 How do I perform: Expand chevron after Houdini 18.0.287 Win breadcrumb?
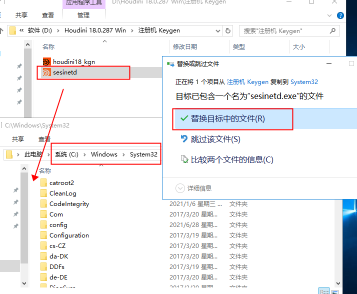(132, 30)
